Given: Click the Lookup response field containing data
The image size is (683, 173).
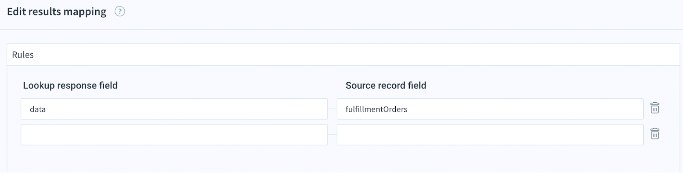Looking at the screenshot, I should coord(174,109).
